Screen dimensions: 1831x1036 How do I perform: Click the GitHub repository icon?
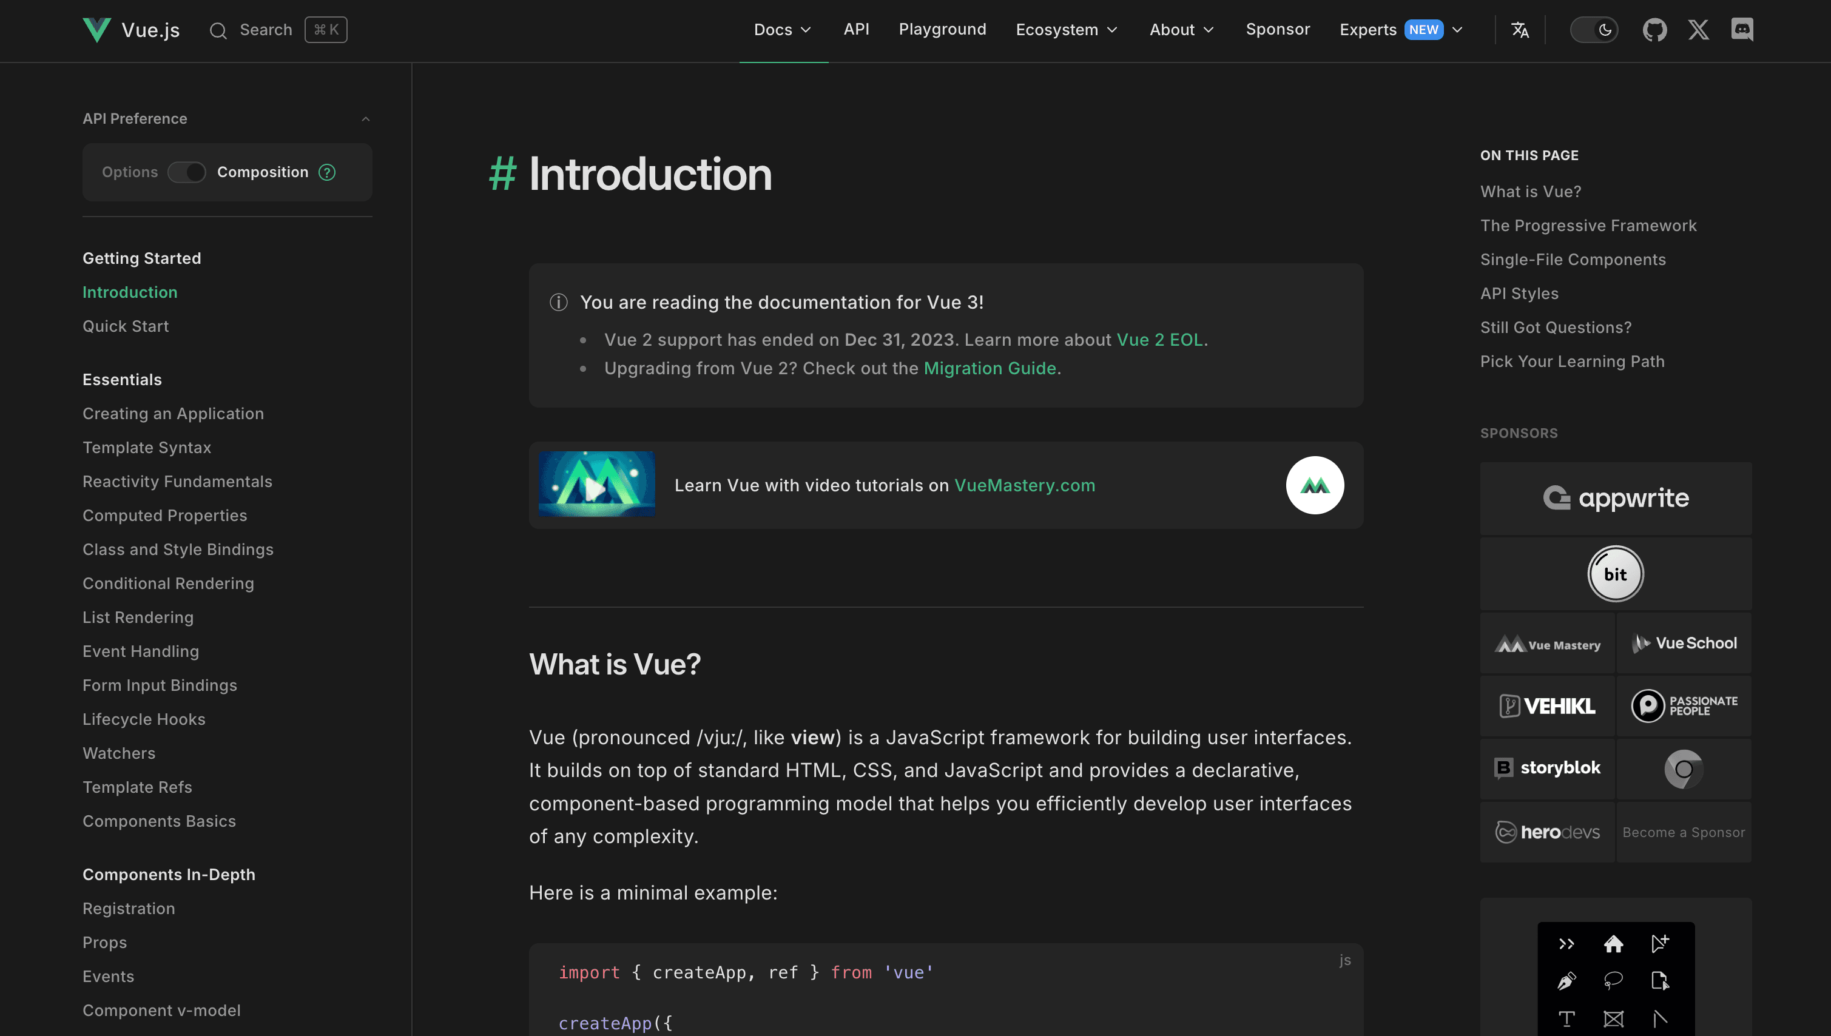click(1656, 29)
